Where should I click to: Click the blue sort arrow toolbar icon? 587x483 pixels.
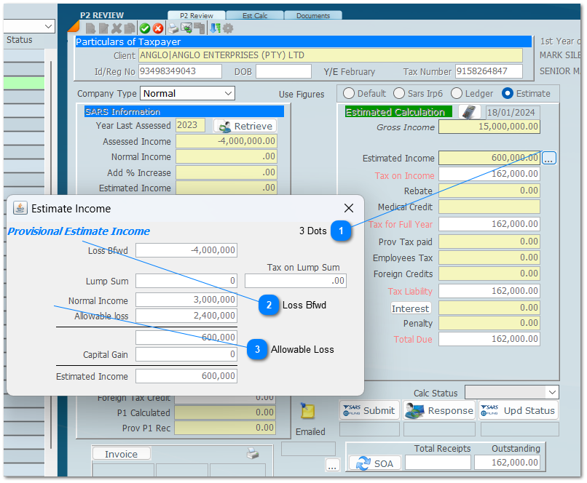(215, 28)
